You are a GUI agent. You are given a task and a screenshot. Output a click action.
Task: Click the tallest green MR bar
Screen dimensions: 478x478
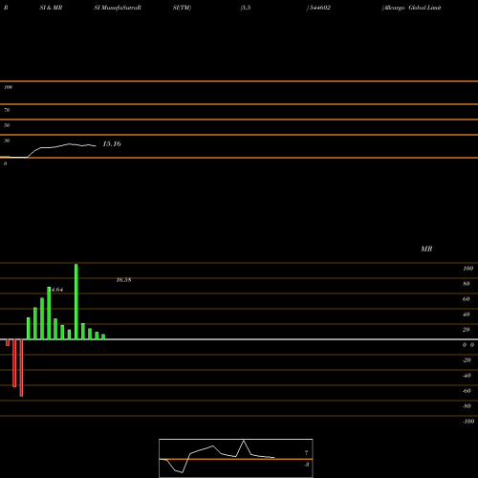click(x=76, y=301)
